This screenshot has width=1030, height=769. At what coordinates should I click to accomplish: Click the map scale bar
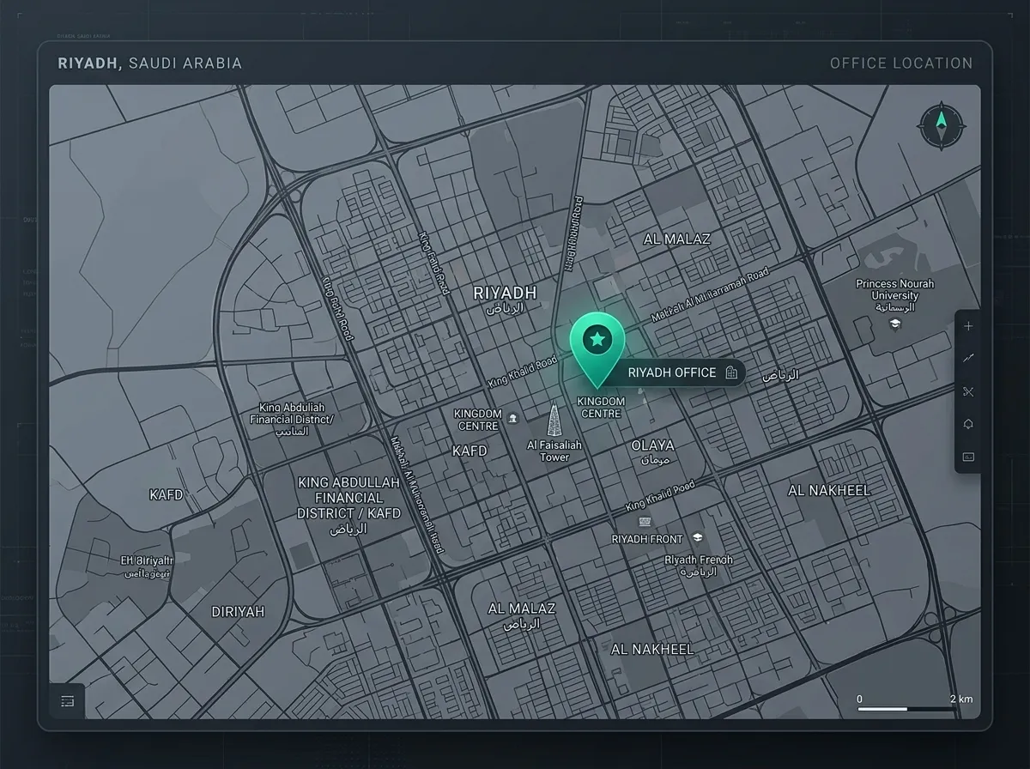[x=907, y=709]
